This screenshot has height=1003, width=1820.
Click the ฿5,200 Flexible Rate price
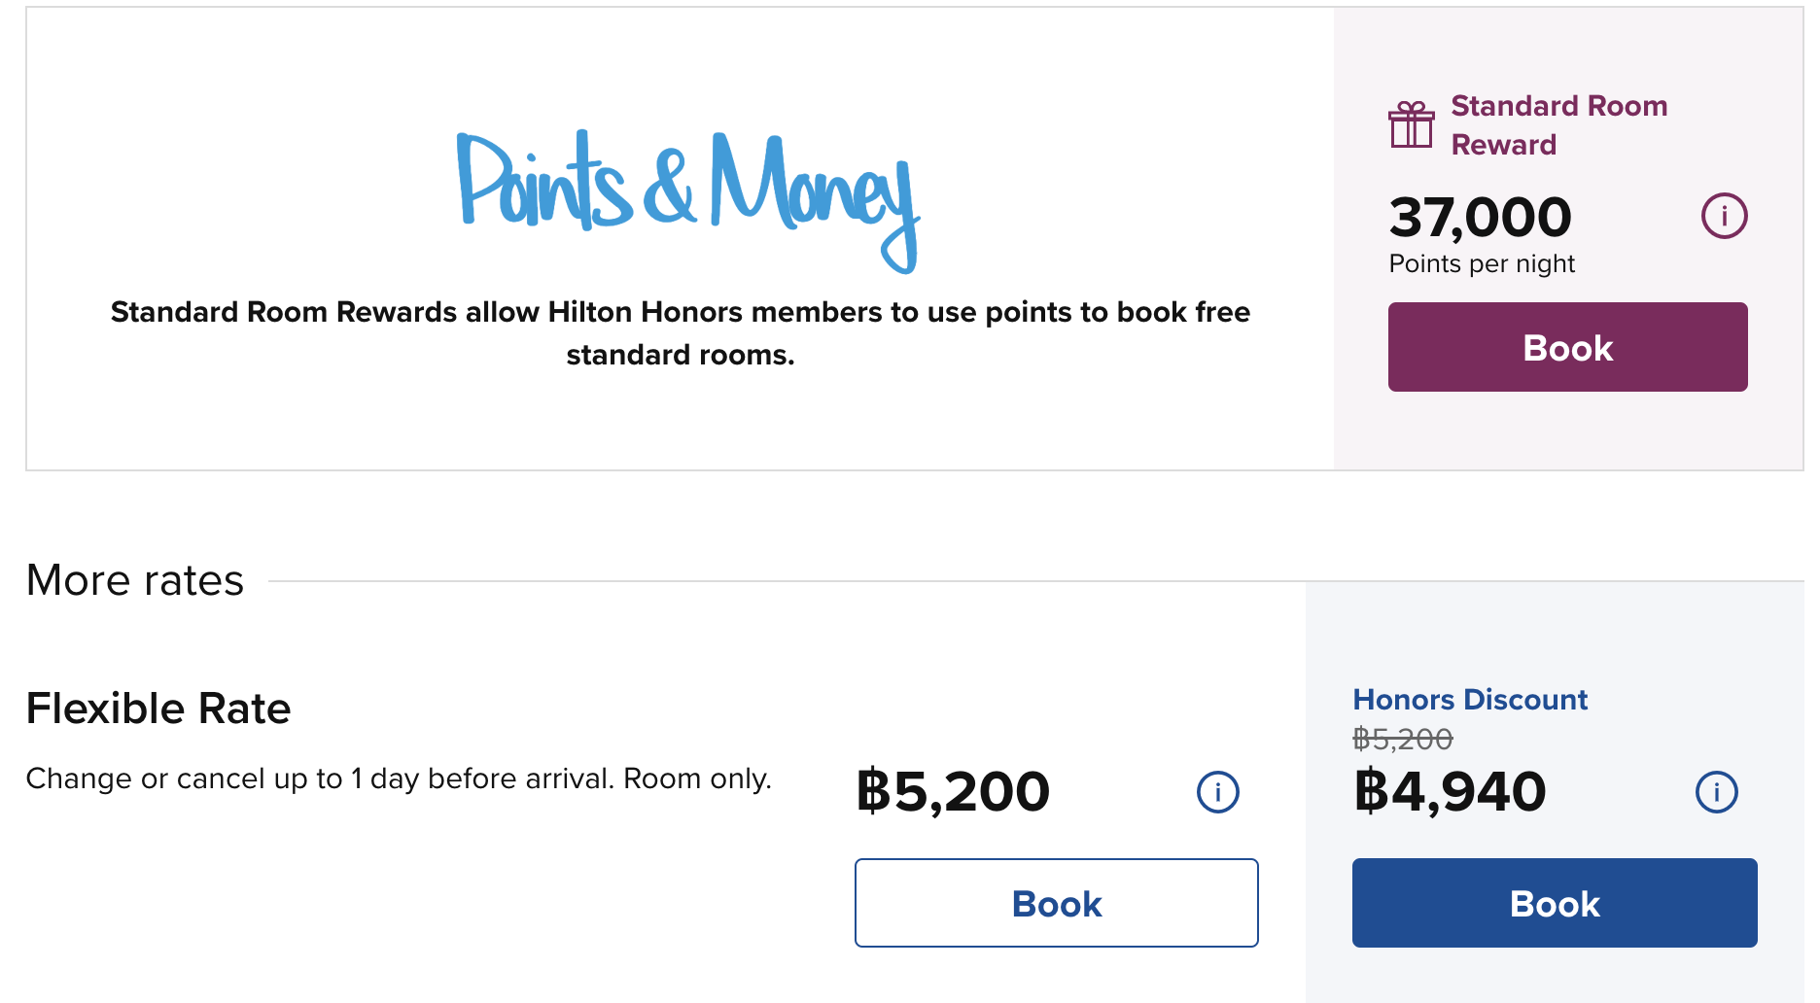click(x=953, y=791)
